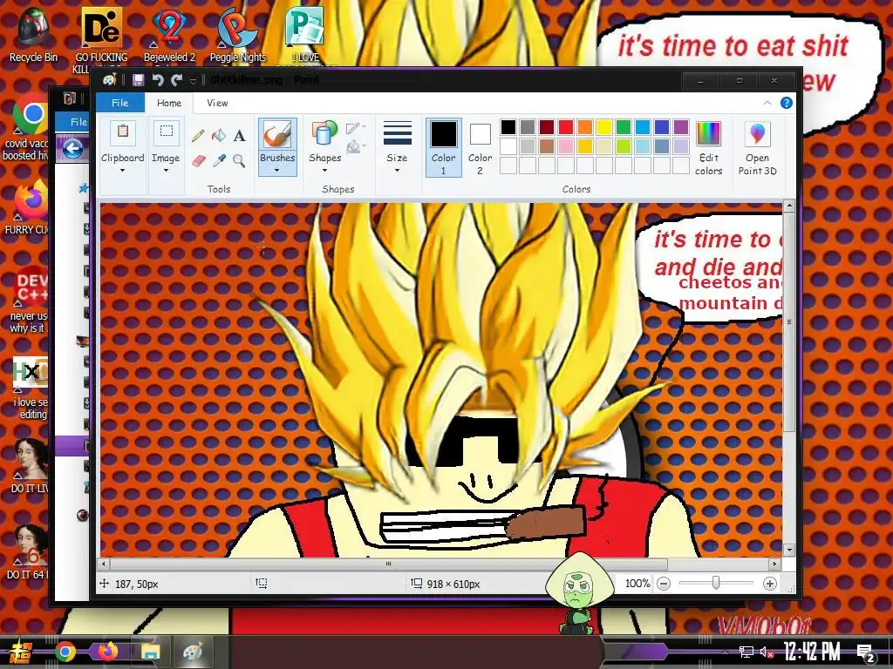The width and height of the screenshot is (893, 669).
Task: Click the Paint icon on the taskbar
Action: [x=193, y=652]
